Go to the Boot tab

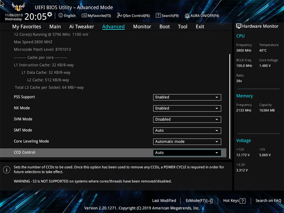tap(164, 27)
